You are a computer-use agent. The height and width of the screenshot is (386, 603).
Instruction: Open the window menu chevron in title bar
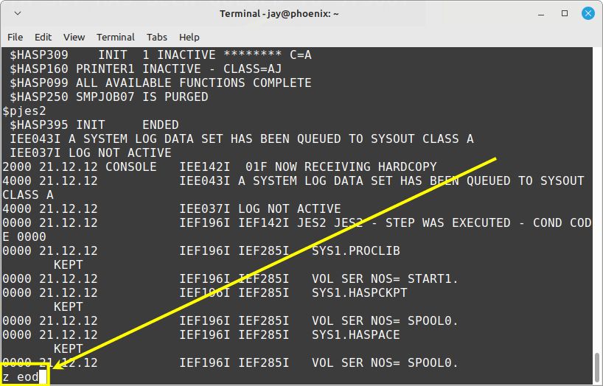18,13
